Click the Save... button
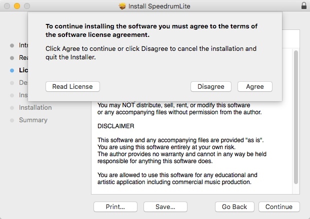The width and height of the screenshot is (310, 219). 165,207
